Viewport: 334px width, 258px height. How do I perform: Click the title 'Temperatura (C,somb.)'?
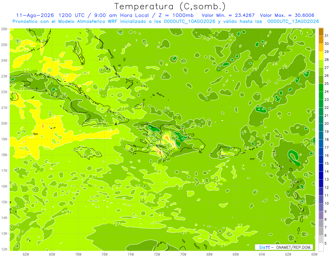click(x=170, y=6)
